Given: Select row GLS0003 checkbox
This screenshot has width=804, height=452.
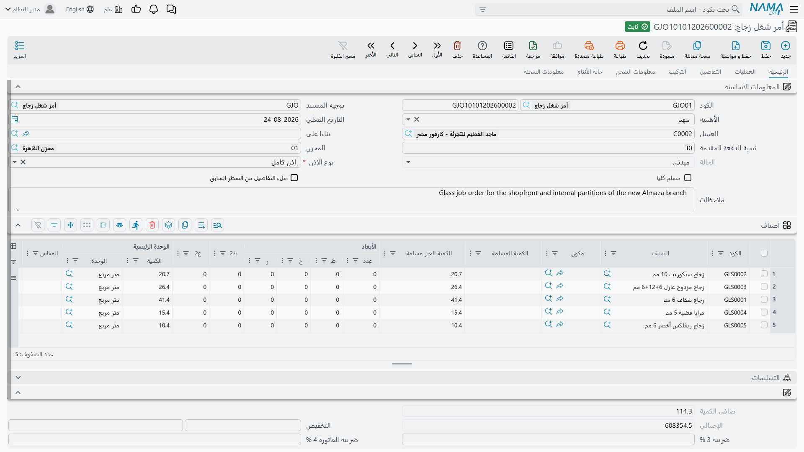Looking at the screenshot, I should 764,287.
